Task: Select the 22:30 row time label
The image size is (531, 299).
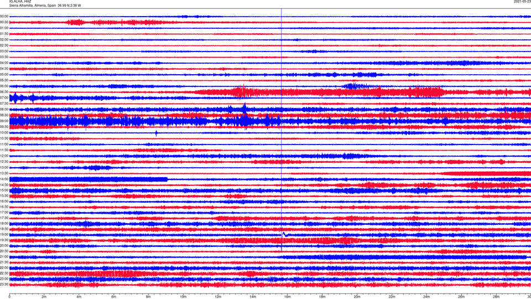Action: (4, 273)
